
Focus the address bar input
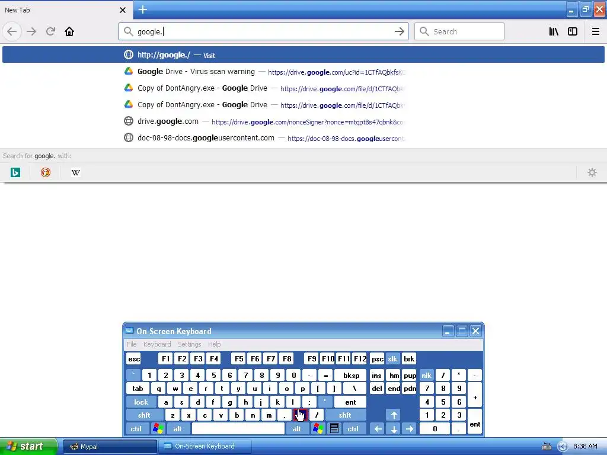coord(263,31)
